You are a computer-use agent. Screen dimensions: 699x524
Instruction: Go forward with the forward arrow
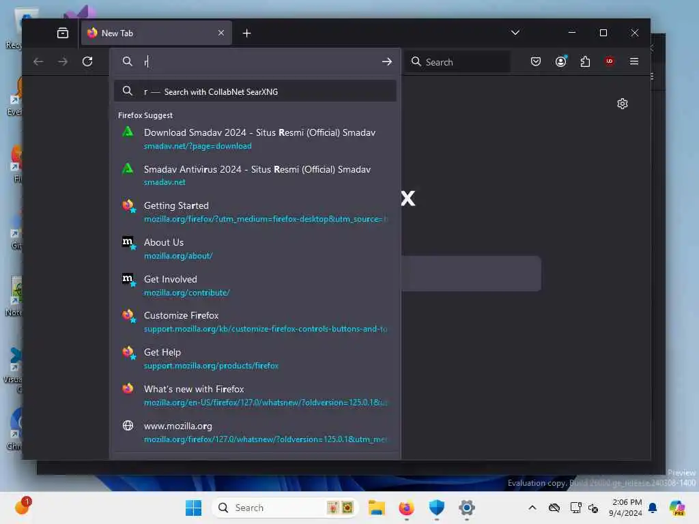pos(63,61)
